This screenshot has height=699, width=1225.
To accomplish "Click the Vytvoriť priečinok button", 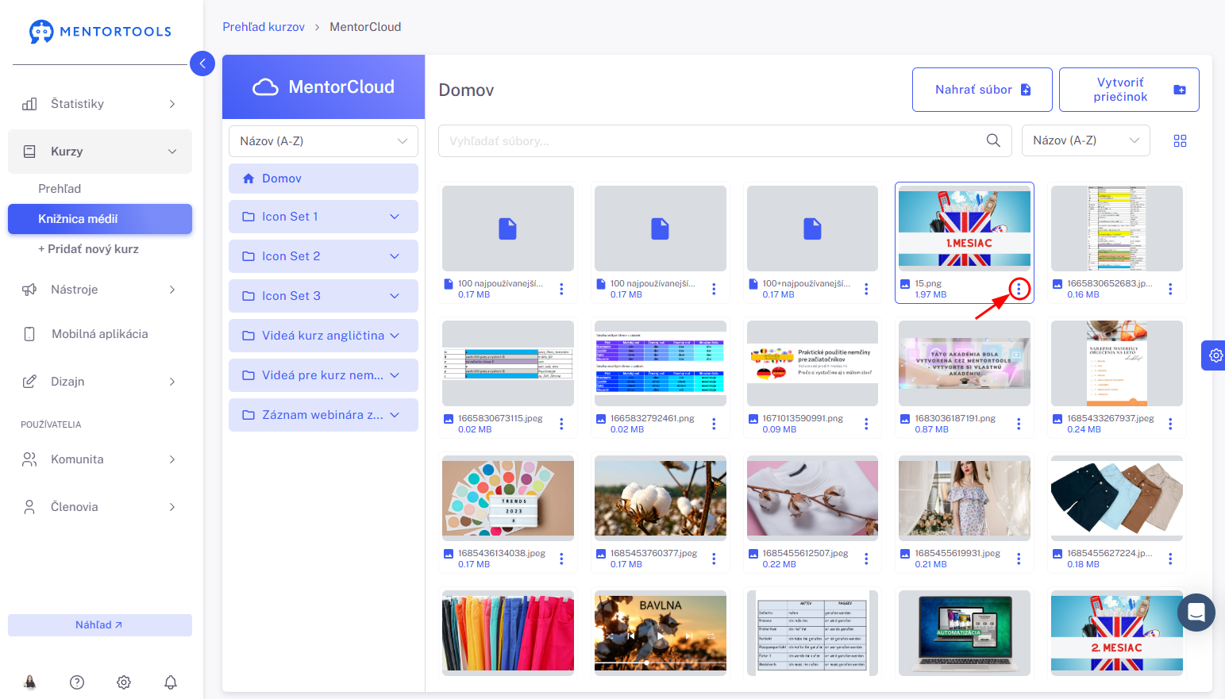I will pyautogui.click(x=1129, y=90).
